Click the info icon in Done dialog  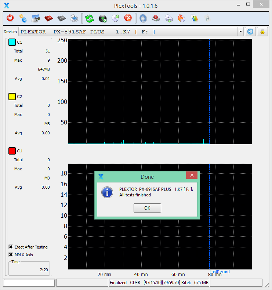[x=107, y=192]
